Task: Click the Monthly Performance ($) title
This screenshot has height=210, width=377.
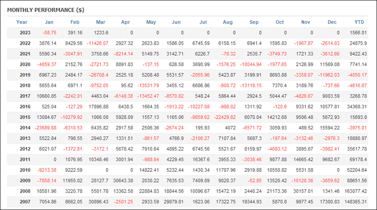Action: [x=46, y=10]
